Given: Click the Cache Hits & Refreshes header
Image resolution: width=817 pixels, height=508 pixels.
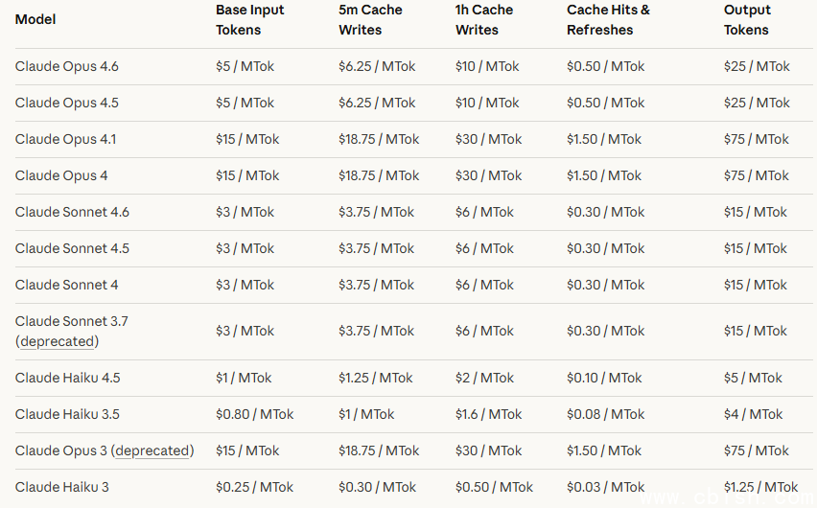Looking at the screenshot, I should tap(608, 19).
